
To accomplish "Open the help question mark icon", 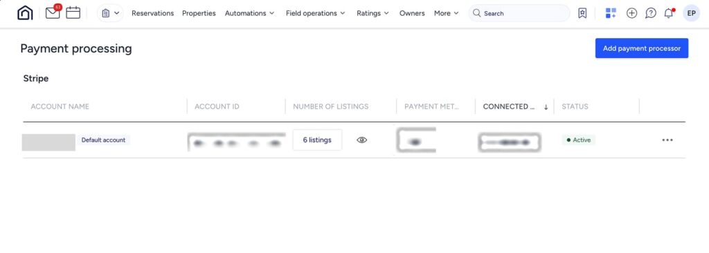I will (650, 13).
